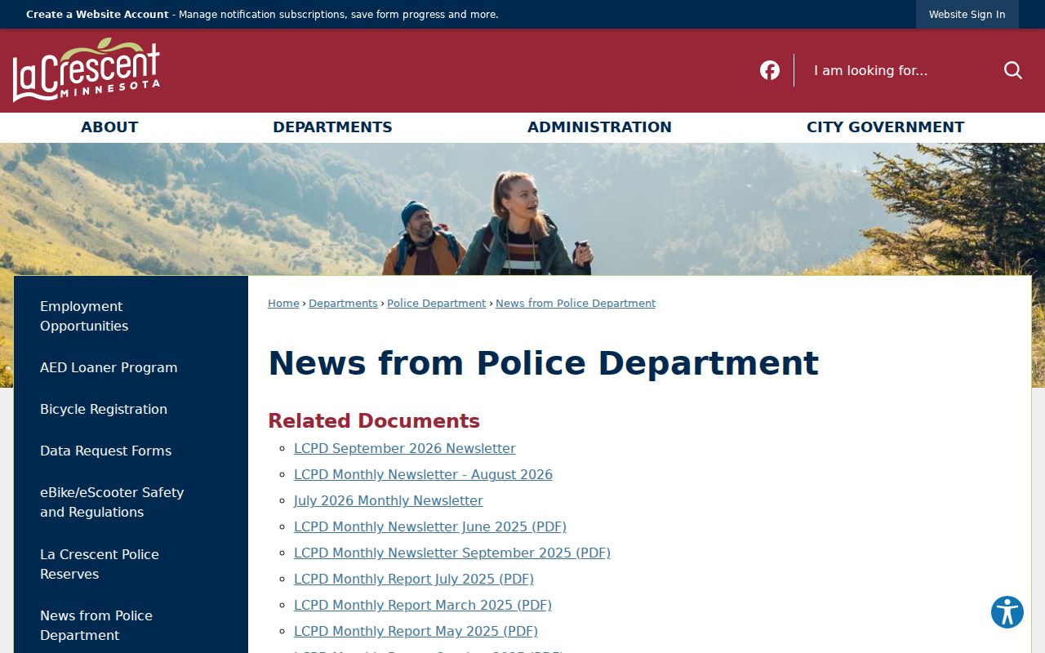Open the accessibility widget icon
Viewport: 1045px width, 653px height.
(x=1007, y=612)
